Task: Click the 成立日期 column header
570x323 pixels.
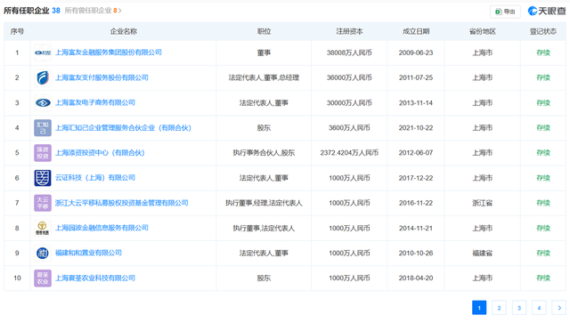Action: [416, 32]
